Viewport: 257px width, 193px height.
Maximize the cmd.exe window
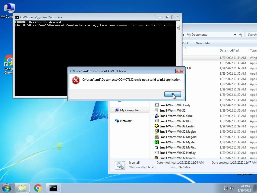[168, 17]
